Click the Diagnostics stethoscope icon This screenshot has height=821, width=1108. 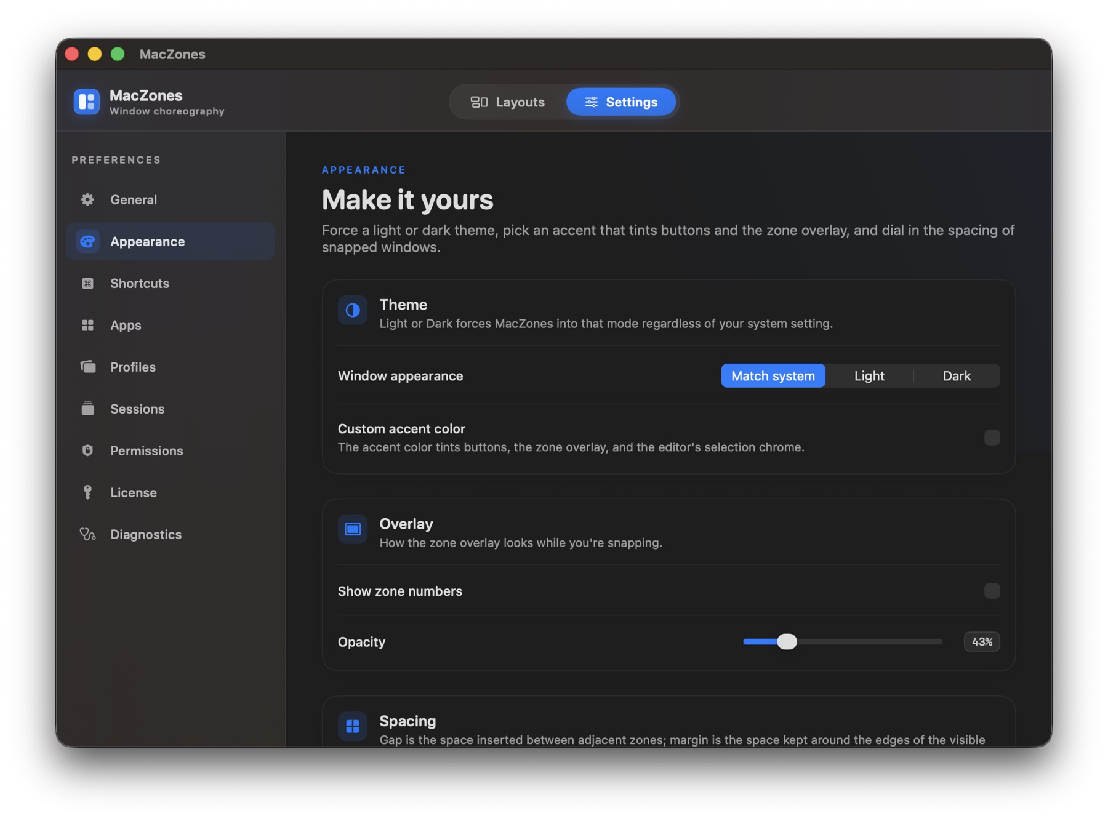[x=87, y=534]
